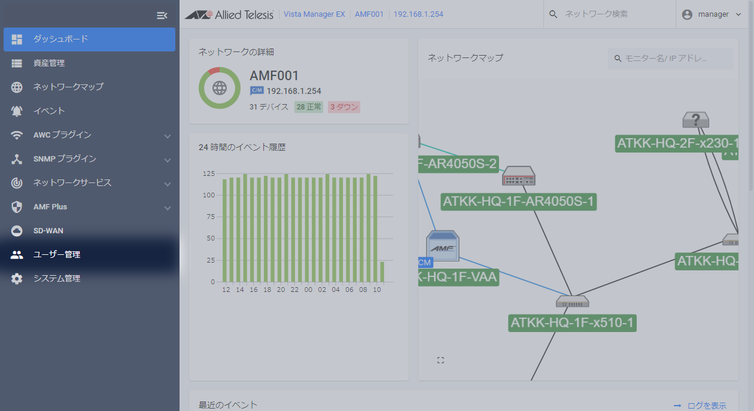This screenshot has height=411, width=754.
Task: Click the AWC plugin Wi-Fi icon
Action: click(17, 135)
